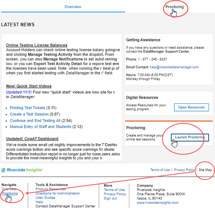Click the Hours 7:00 AM–6:00 PM text
Image resolution: width=215 pixels, height=208 pixels.
149,75
